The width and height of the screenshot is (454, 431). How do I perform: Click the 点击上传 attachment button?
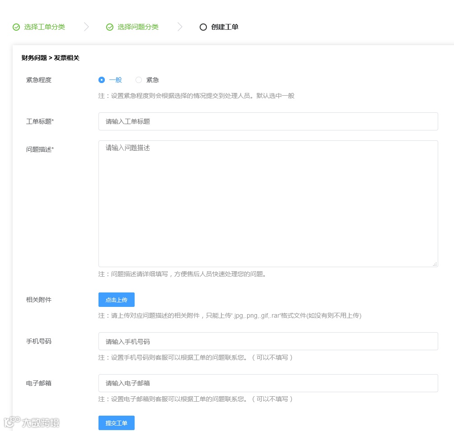click(x=117, y=300)
